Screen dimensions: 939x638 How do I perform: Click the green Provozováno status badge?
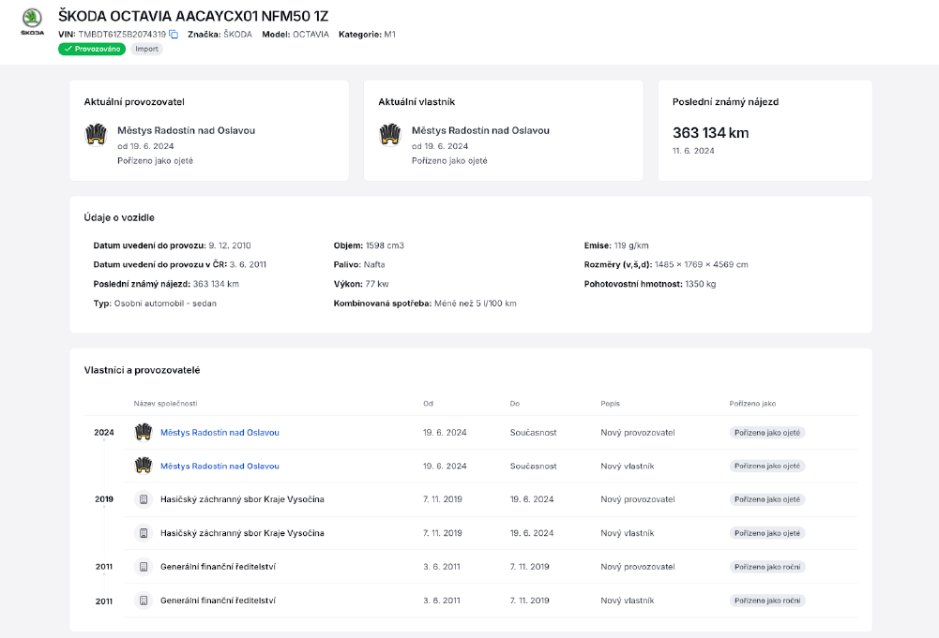point(92,49)
